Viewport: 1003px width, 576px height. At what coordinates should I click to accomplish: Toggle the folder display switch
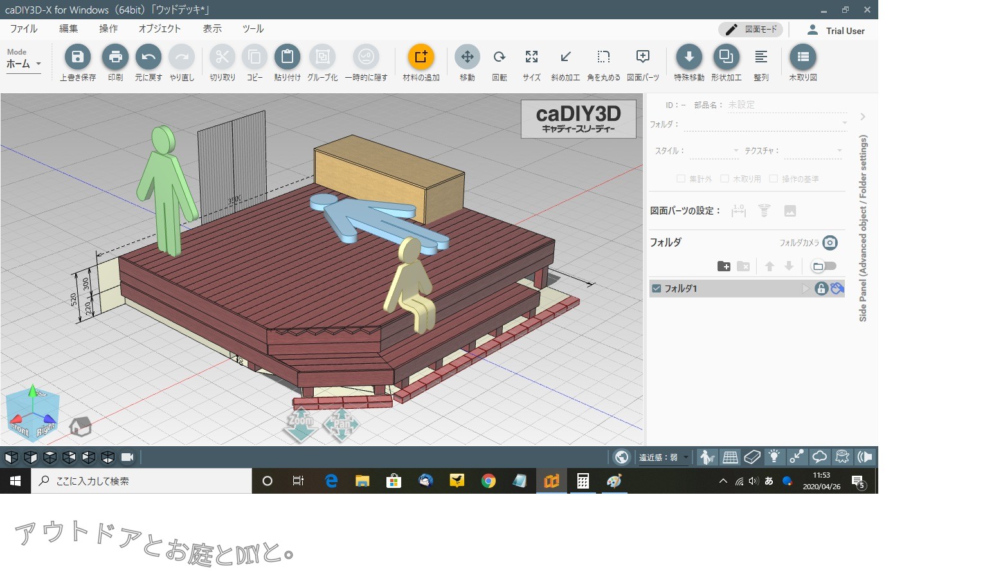(824, 266)
